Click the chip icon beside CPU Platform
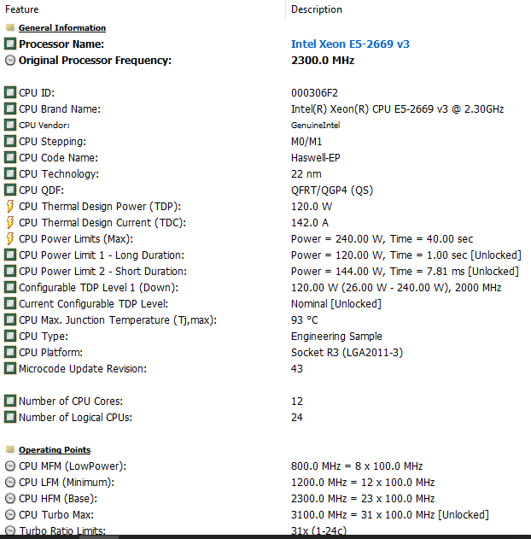The image size is (531, 539). point(10,352)
